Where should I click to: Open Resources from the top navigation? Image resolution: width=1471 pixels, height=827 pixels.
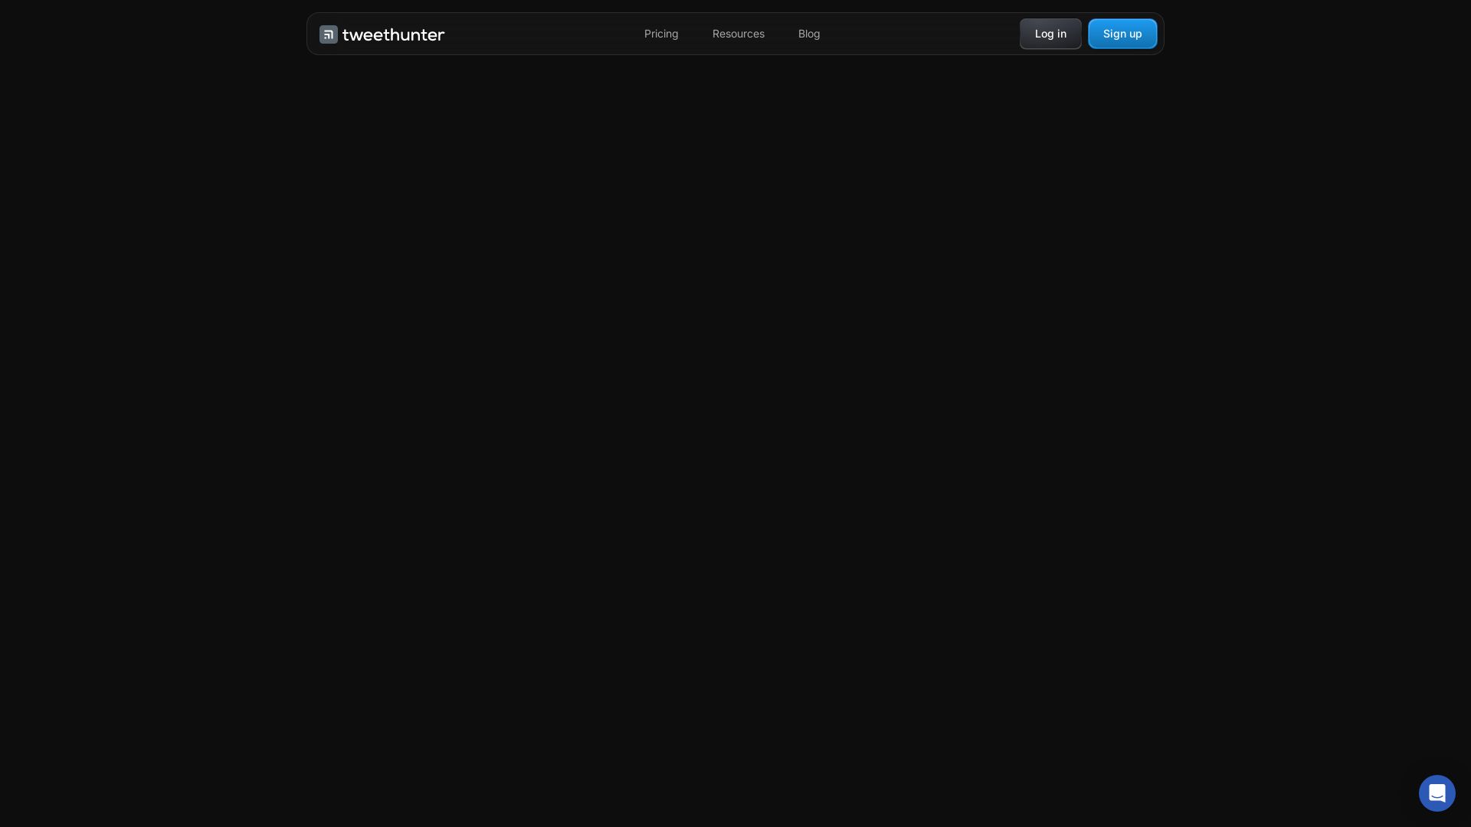pos(738,34)
